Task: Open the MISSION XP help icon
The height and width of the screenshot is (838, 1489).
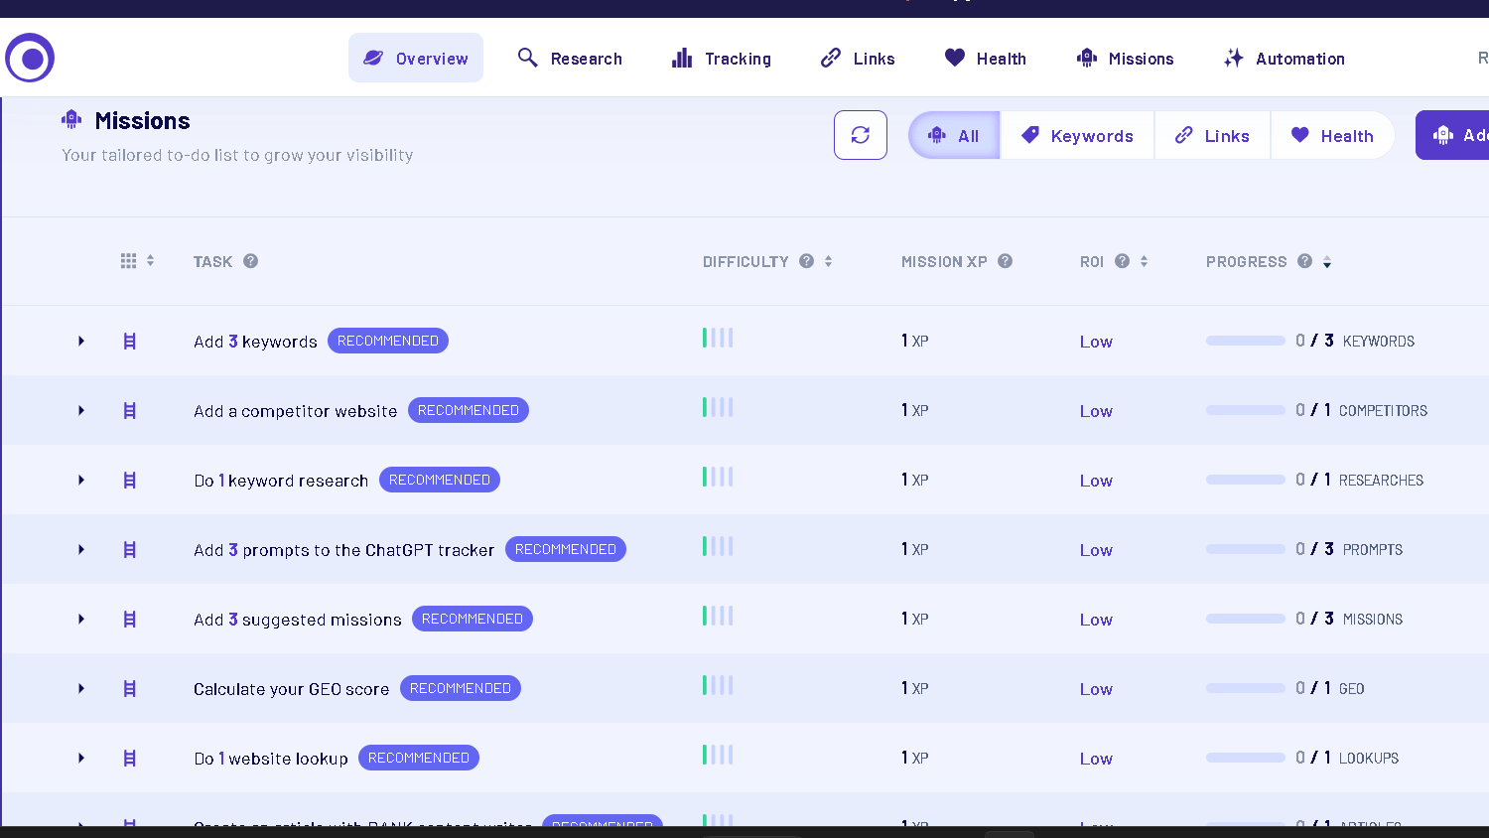Action: (1006, 261)
